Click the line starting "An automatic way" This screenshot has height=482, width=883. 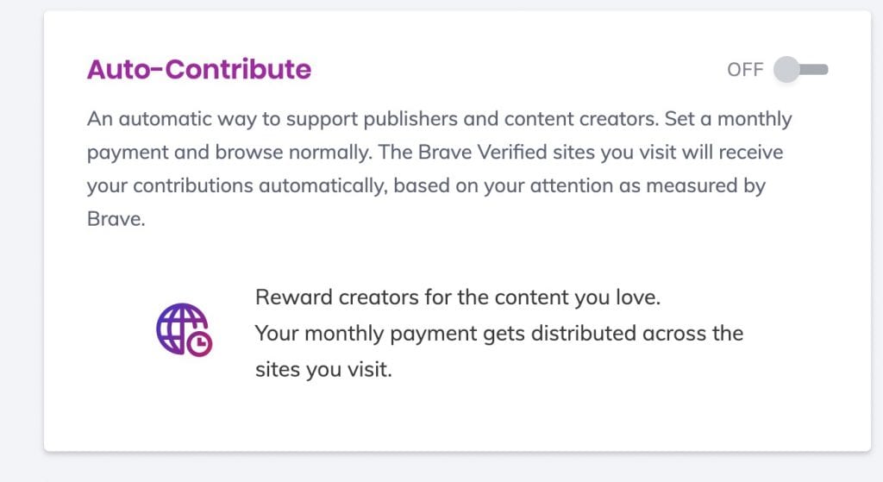(439, 119)
